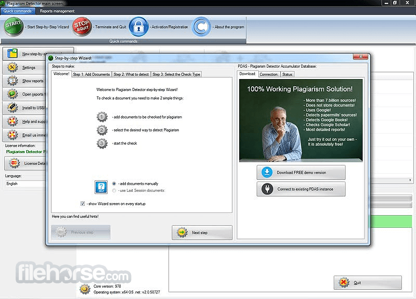Select use Last Session documents option
Viewport: 416px width, 299px height.
pos(114,190)
